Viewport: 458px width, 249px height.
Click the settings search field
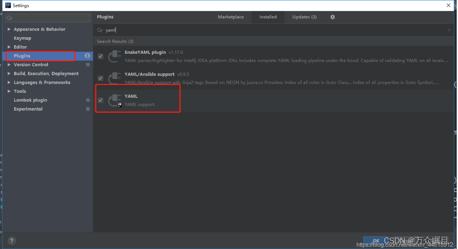coord(48,18)
